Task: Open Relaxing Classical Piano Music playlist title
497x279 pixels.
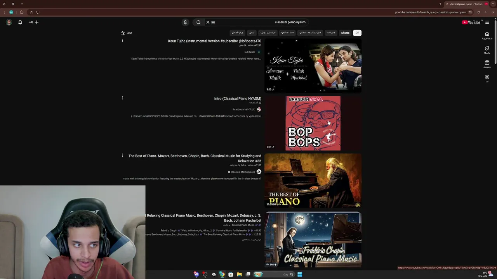Action: [x=203, y=218]
